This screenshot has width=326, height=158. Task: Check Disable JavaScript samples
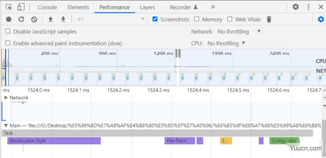(8, 31)
